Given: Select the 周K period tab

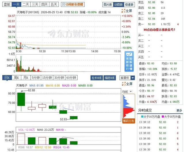Looking at the screenshot, I should pos(16,78).
